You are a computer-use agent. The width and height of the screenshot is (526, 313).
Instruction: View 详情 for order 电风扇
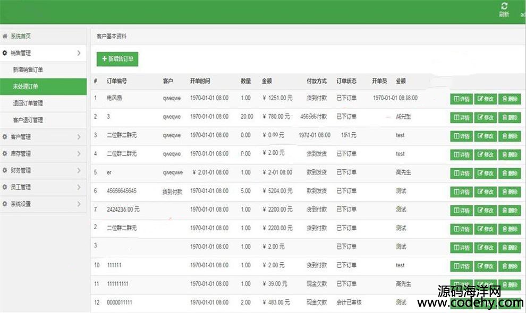[461, 99]
